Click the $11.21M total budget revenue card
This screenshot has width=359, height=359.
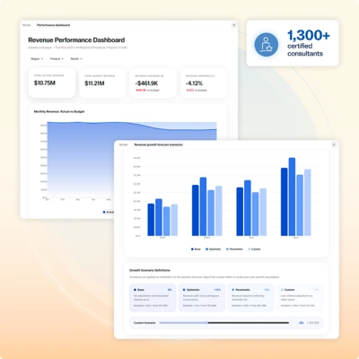[x=102, y=83]
